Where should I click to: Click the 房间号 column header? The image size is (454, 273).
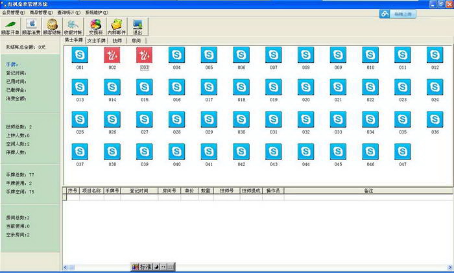click(x=169, y=191)
